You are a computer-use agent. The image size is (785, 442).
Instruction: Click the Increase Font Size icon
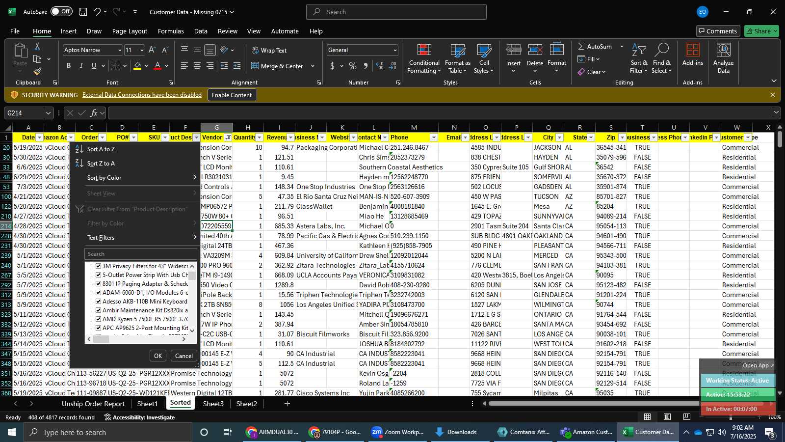pos(152,50)
